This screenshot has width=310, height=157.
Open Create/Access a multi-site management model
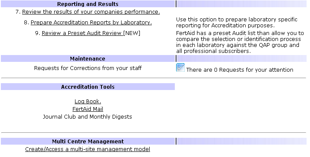click(x=87, y=149)
